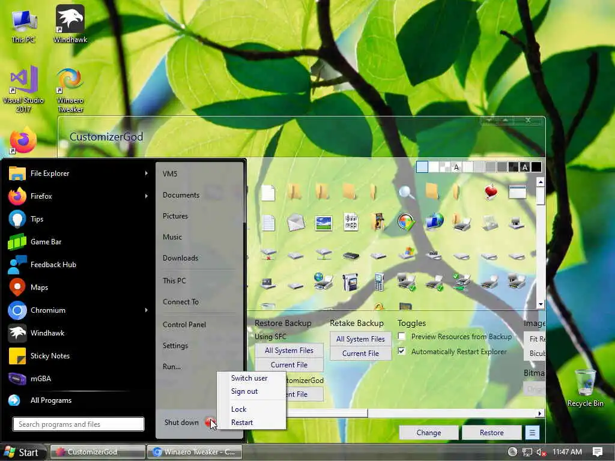Select the checkered transparent background swatch
This screenshot has width=615, height=461.
click(445, 167)
